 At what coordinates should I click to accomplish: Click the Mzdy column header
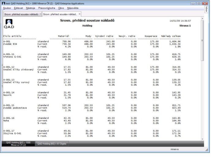88,36
